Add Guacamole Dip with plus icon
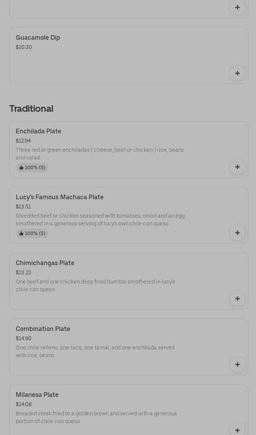The height and width of the screenshot is (435, 256). point(237,73)
